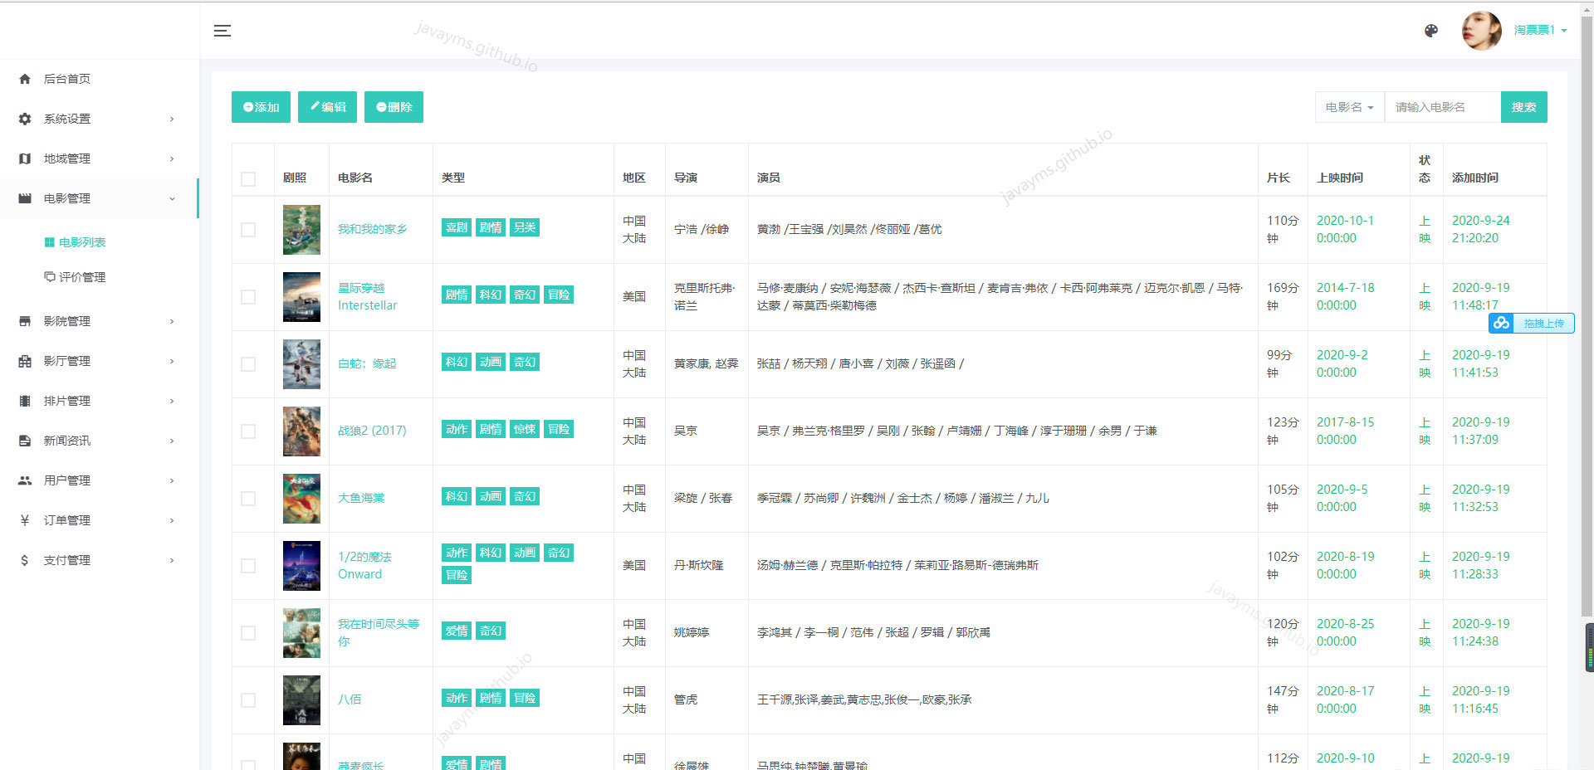Open the 我和我的家乡 movie link
Image resolution: width=1594 pixels, height=770 pixels.
tap(371, 229)
